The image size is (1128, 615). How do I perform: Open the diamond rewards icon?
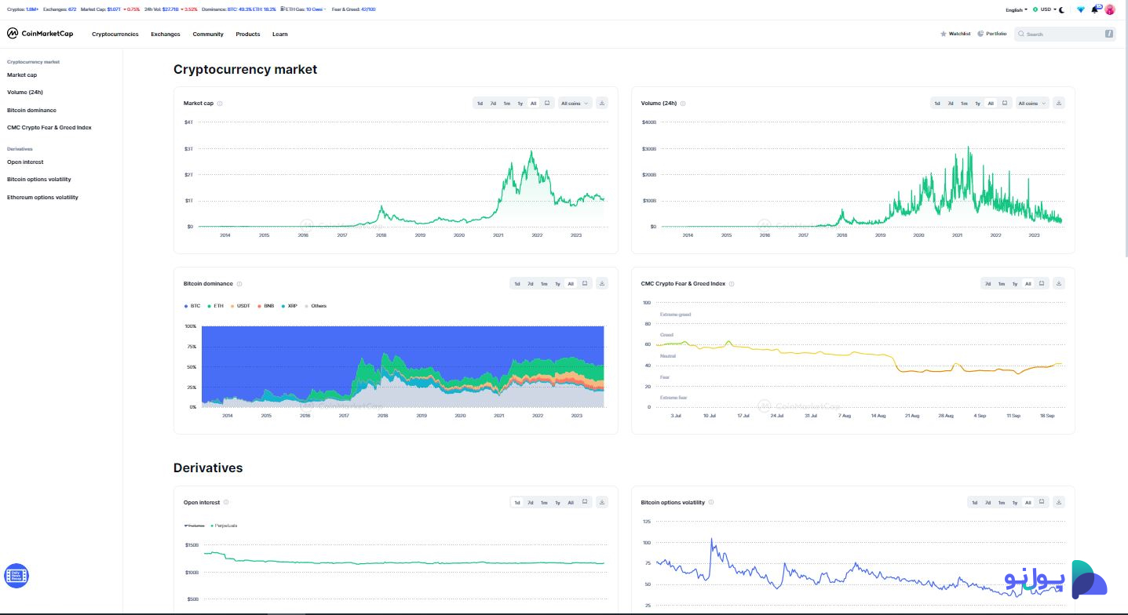[1081, 9]
